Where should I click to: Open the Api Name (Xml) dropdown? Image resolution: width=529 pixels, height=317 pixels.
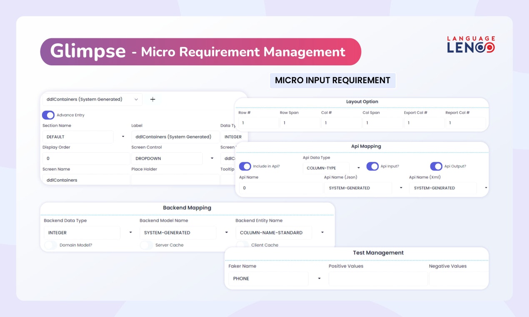click(x=449, y=188)
